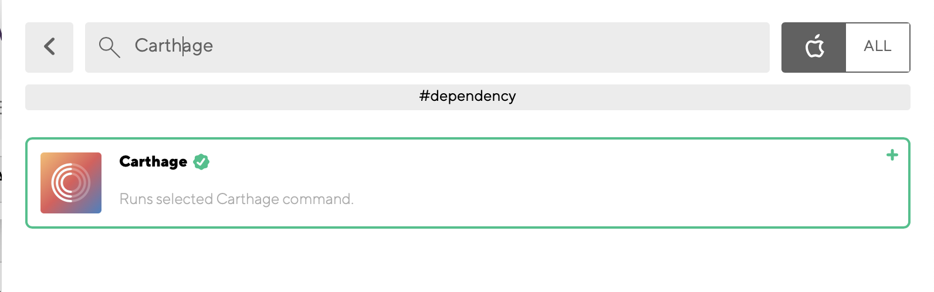Add the Carthage step to workflow
Screen dimensions: 934x292
[892, 155]
